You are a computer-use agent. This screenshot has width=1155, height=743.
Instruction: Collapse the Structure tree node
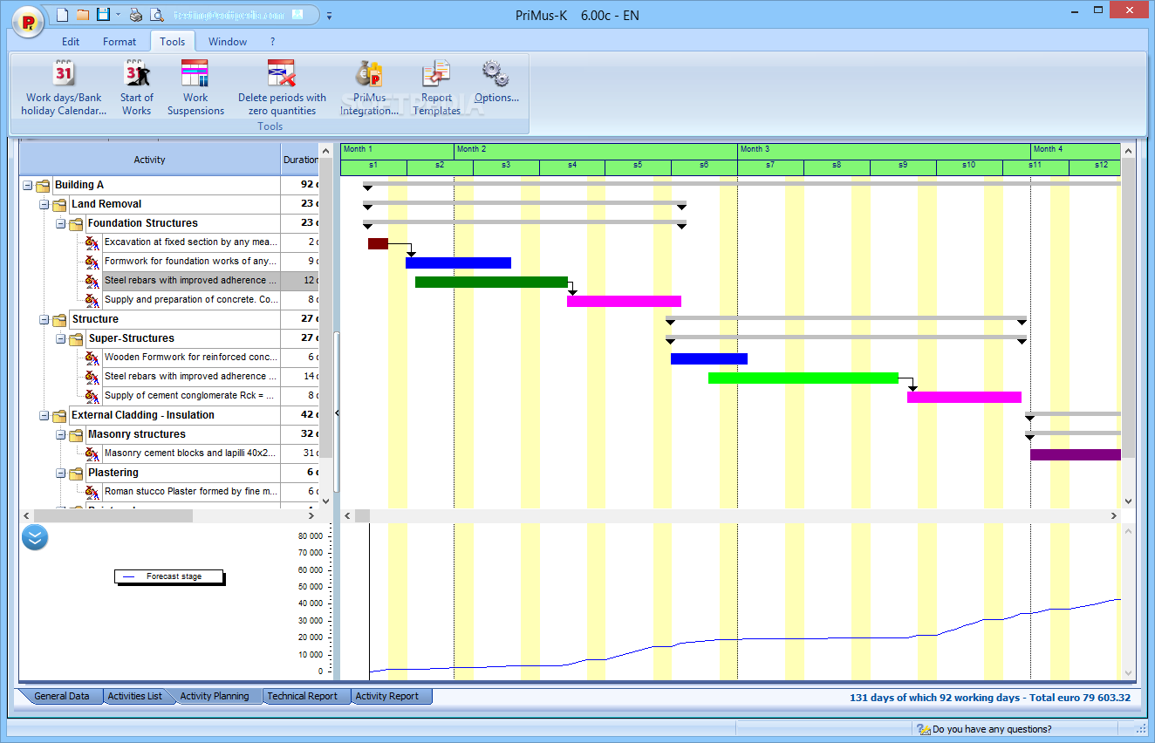point(44,319)
